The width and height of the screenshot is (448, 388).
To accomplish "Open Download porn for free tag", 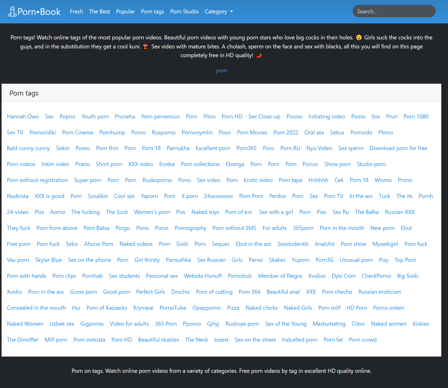I will coord(398,148).
